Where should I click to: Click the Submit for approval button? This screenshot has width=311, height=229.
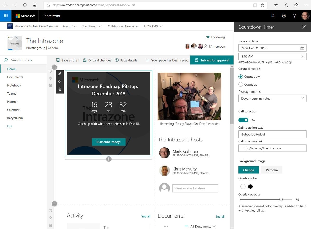pyautogui.click(x=212, y=60)
